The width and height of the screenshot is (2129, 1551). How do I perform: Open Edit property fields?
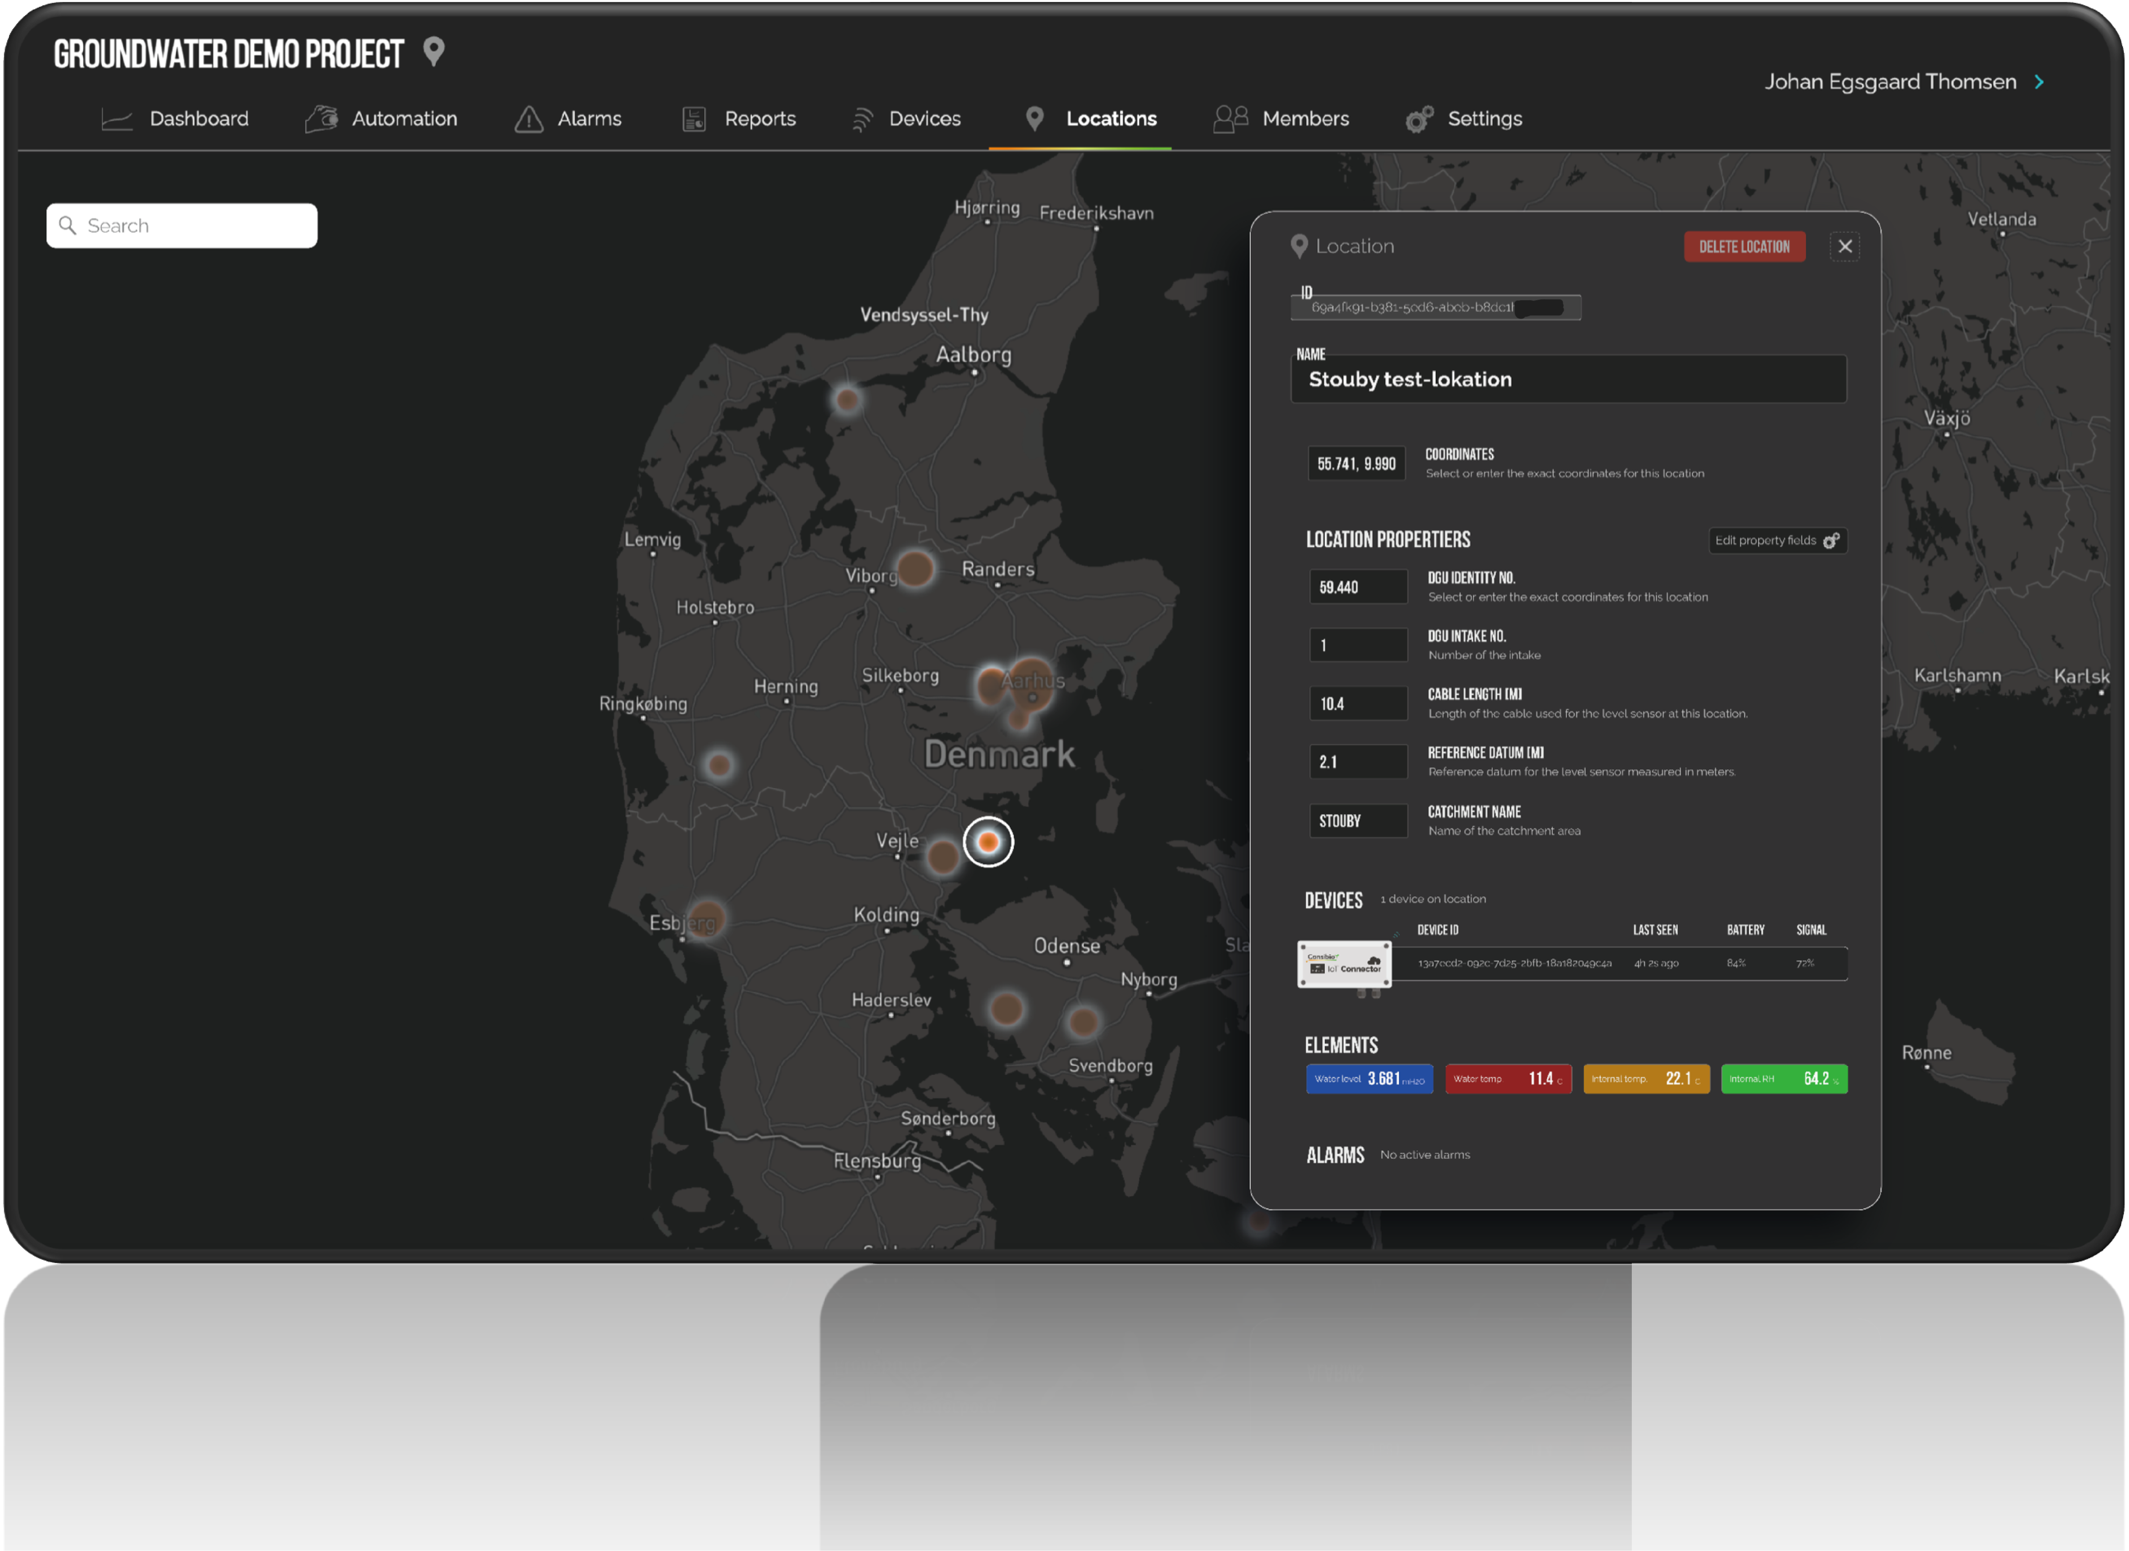[1778, 541]
